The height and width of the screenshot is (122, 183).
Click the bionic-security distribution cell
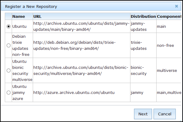[143, 70]
